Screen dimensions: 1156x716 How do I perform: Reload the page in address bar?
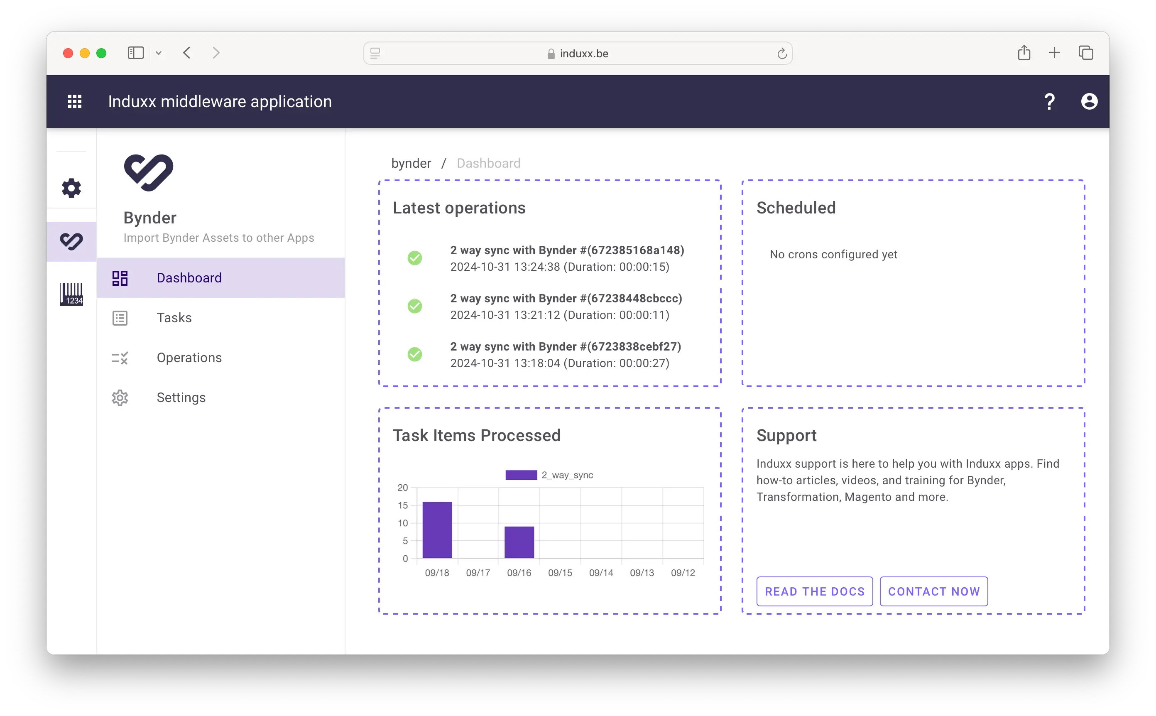781,54
